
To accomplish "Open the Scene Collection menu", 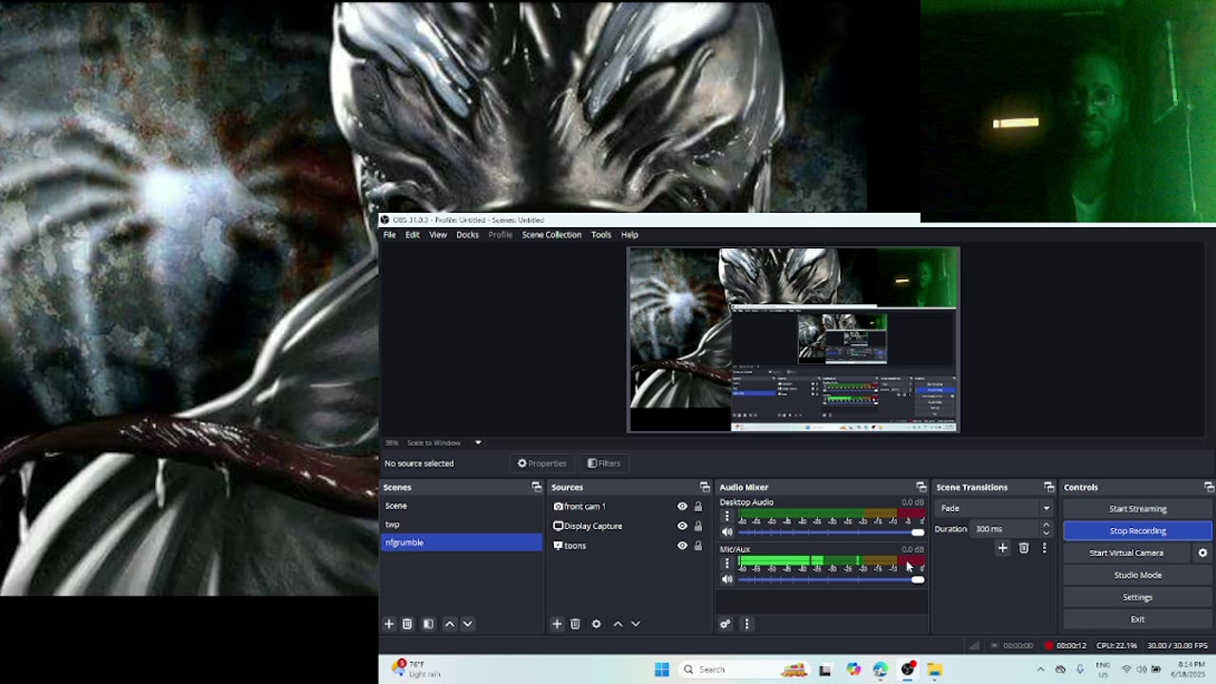I will click(551, 235).
